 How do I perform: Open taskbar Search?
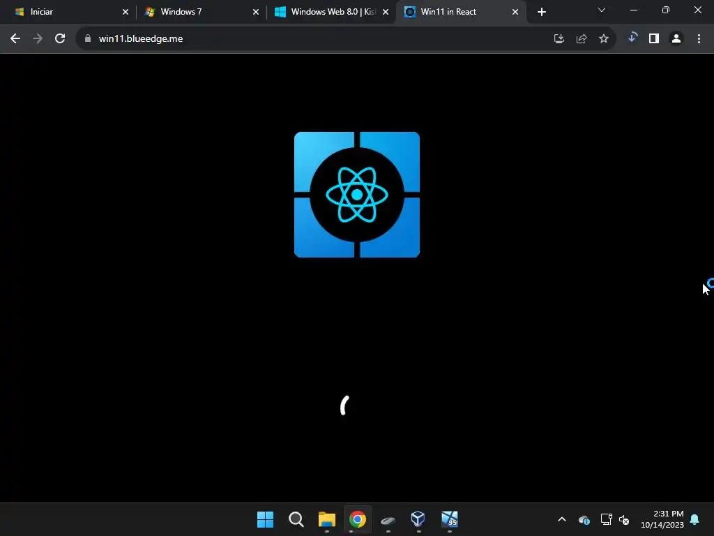[x=296, y=519]
